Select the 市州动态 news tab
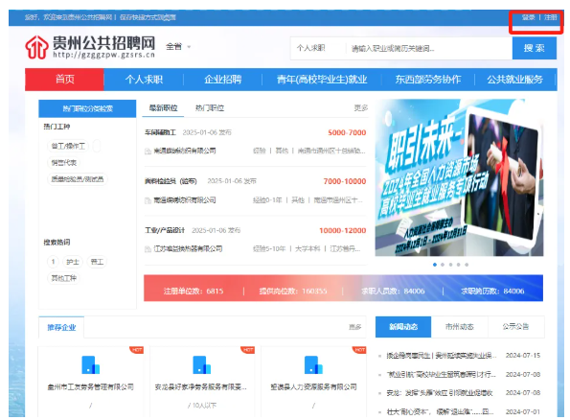 460,326
